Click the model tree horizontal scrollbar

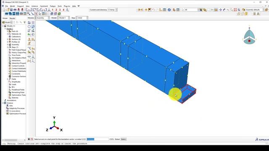tap(14, 140)
